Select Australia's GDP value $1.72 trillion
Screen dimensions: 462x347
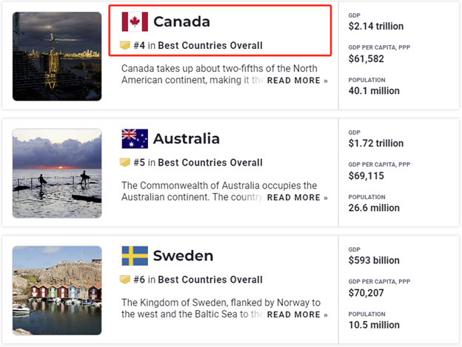click(376, 144)
